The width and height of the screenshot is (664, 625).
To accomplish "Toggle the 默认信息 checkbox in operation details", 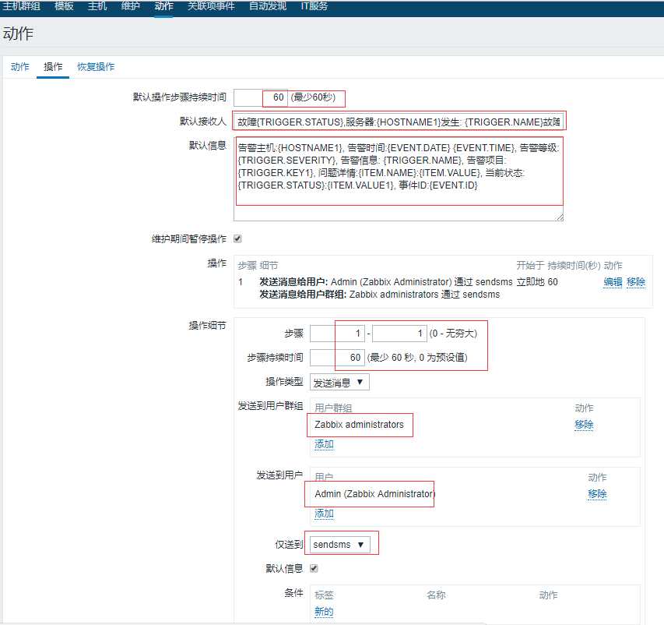I will point(314,569).
